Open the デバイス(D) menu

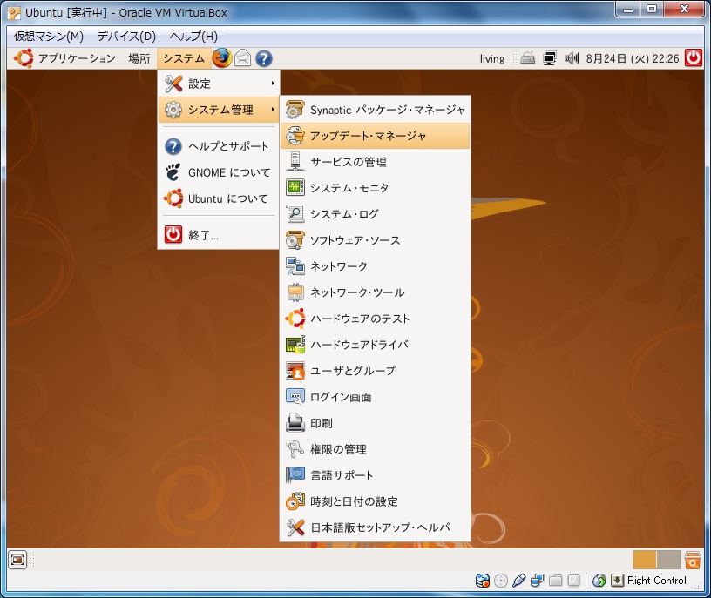tap(126, 37)
